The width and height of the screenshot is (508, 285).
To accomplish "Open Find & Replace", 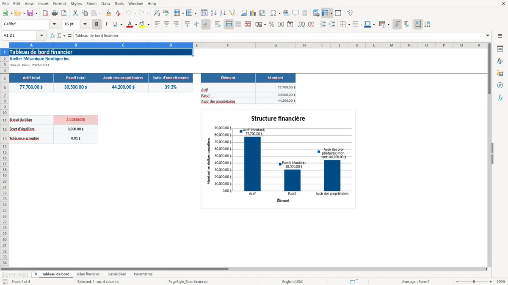I will click(157, 13).
